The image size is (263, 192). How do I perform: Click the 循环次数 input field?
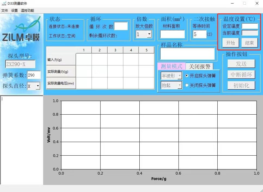(x=121, y=26)
